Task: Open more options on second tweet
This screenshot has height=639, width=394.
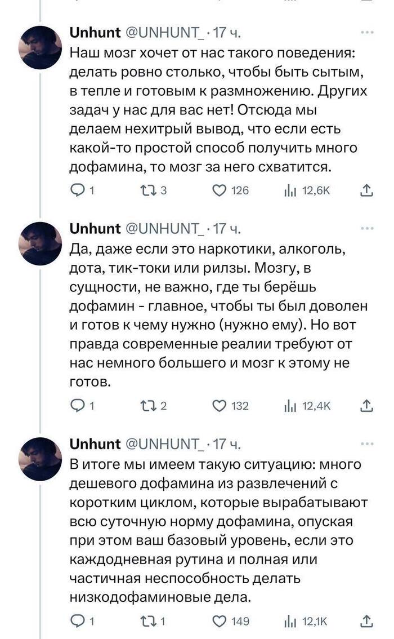Action: point(366,229)
